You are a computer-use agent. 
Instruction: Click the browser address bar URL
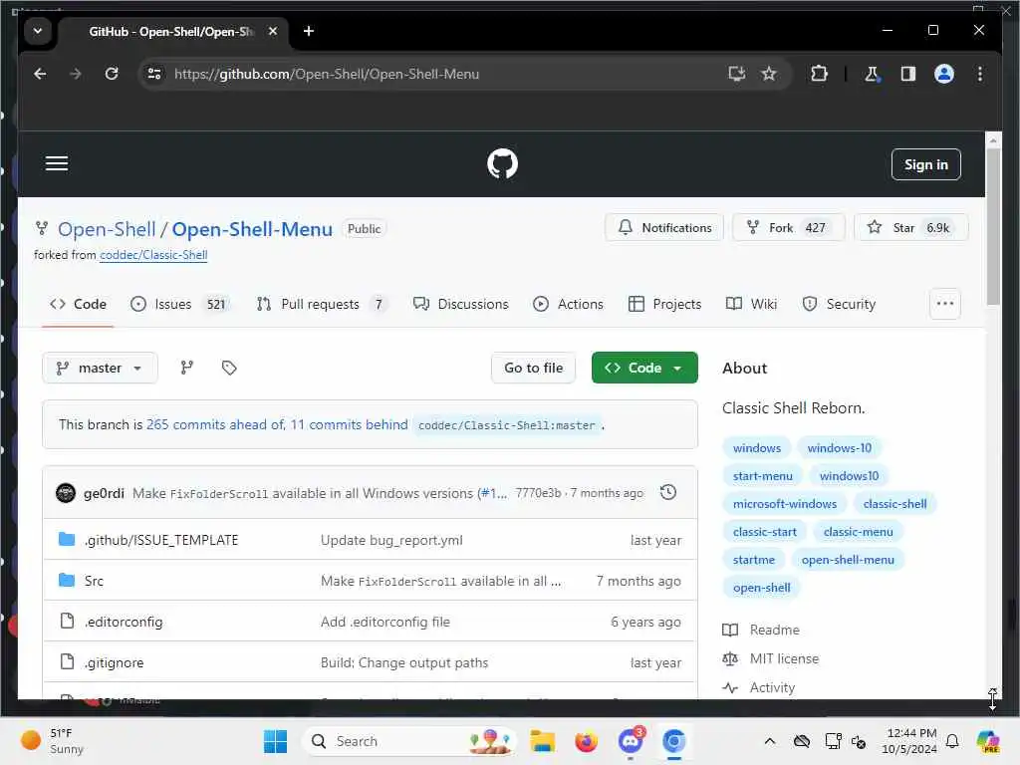click(327, 74)
